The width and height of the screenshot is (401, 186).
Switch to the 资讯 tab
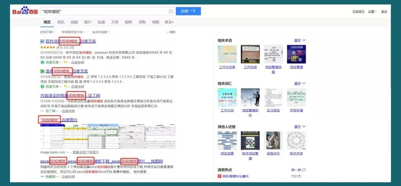61,22
